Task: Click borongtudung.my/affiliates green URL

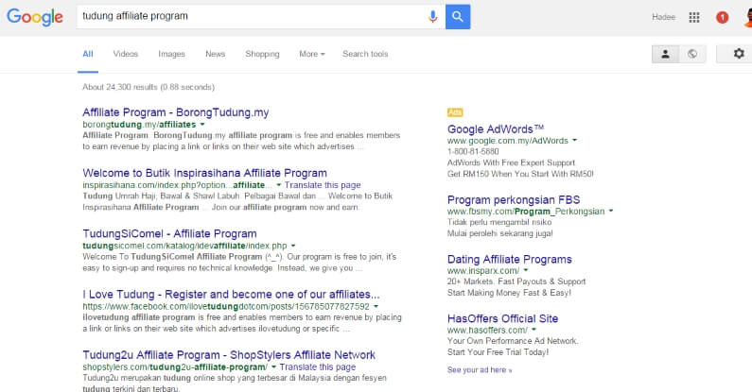Action: coord(139,125)
